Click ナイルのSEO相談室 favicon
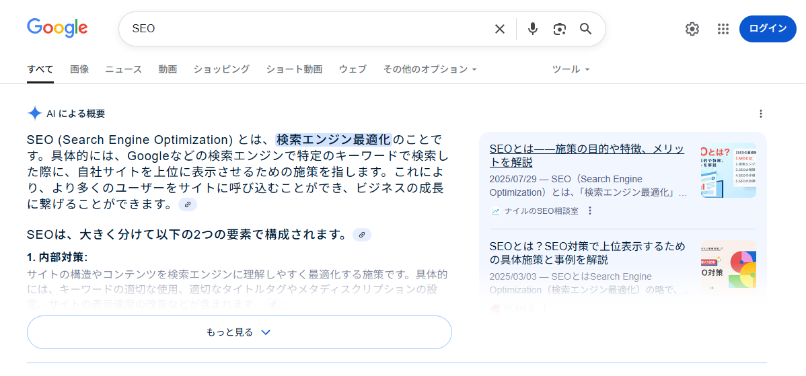806x376 pixels. (x=496, y=211)
